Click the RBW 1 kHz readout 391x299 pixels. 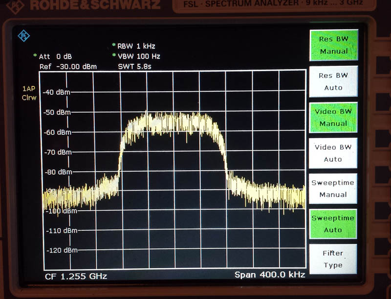click(135, 46)
